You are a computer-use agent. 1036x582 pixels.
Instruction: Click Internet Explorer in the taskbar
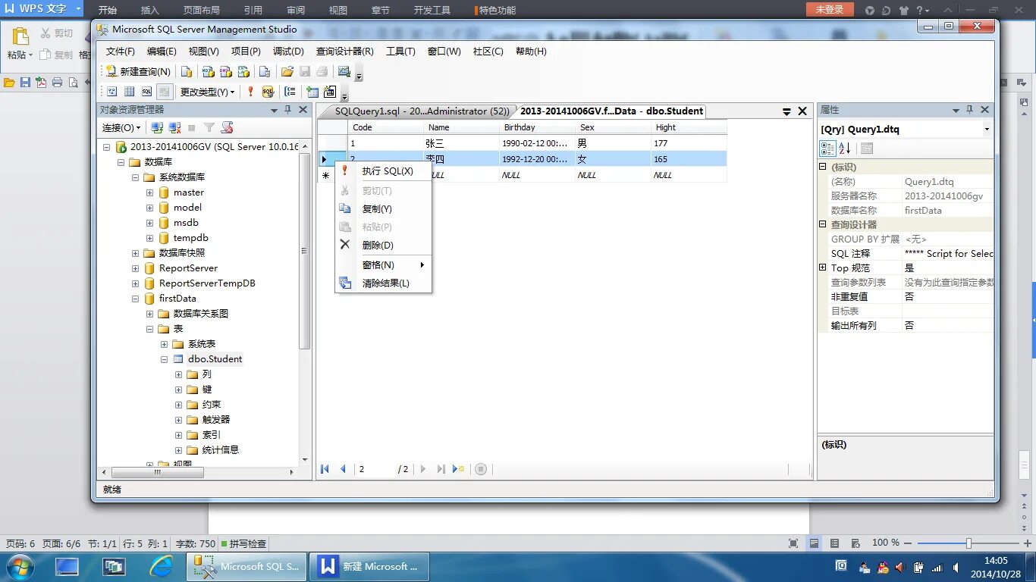pyautogui.click(x=161, y=566)
